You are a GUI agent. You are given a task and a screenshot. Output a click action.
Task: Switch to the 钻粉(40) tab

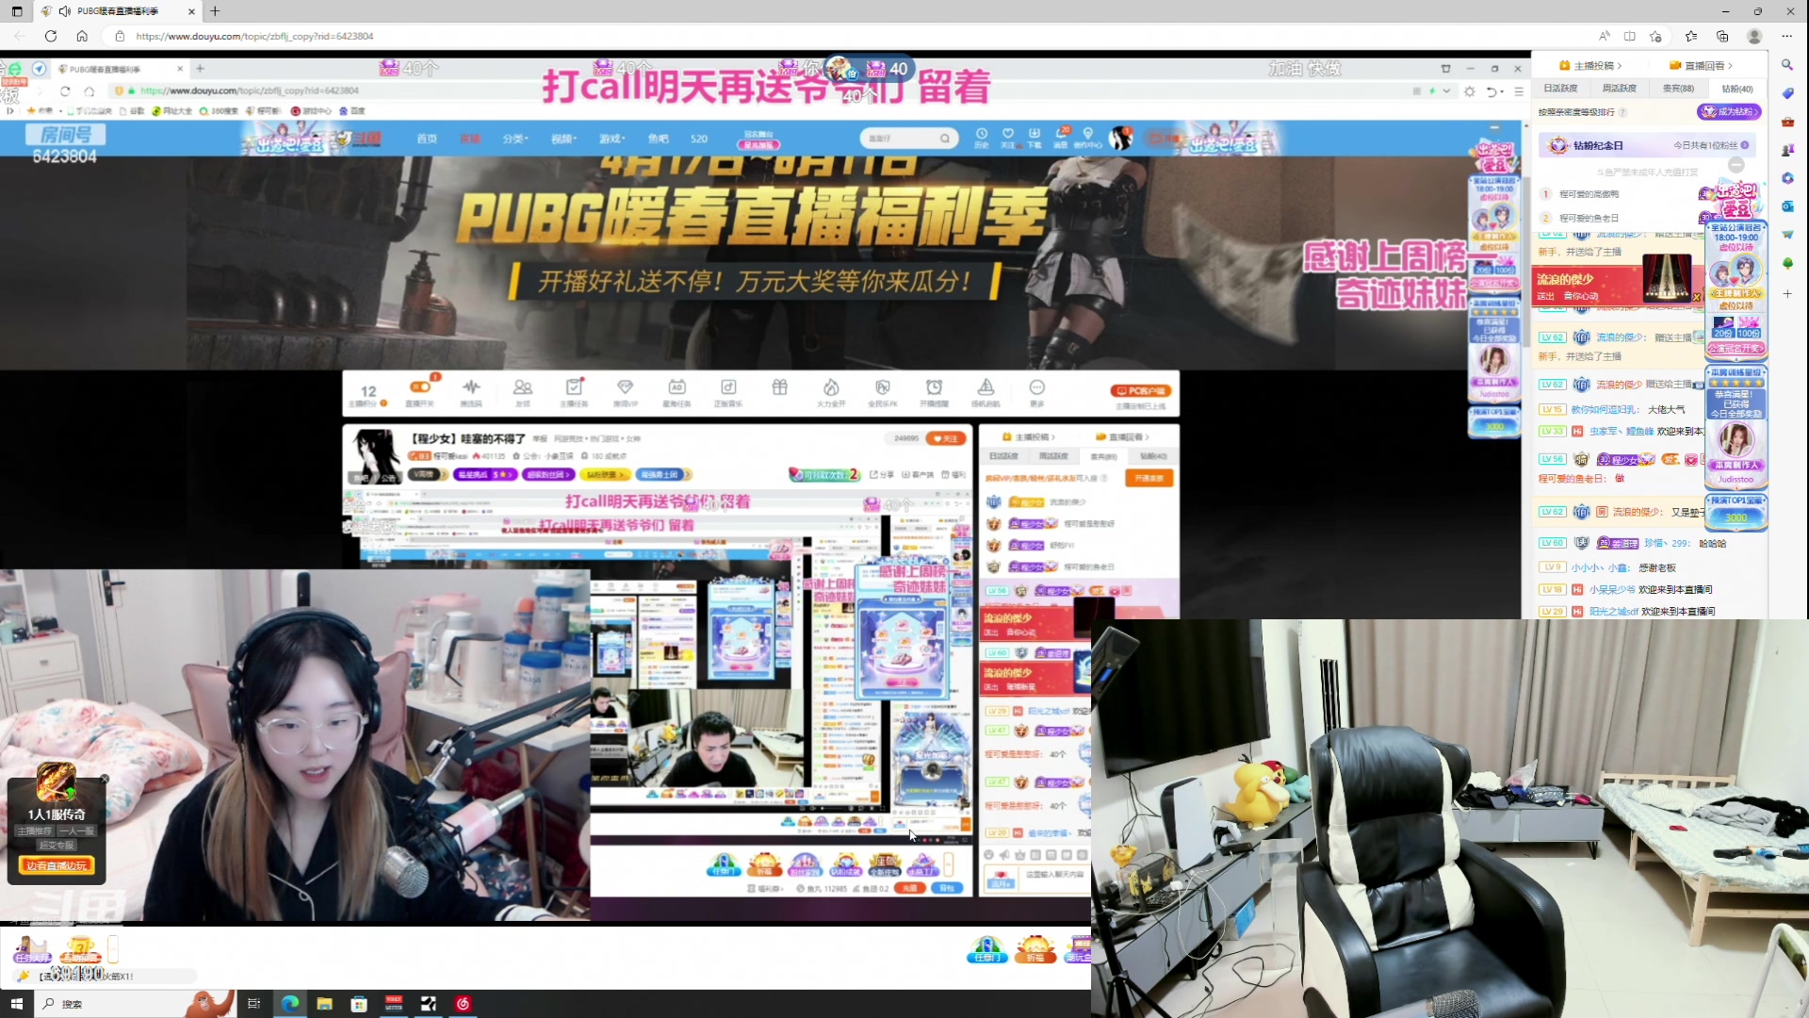click(1737, 89)
